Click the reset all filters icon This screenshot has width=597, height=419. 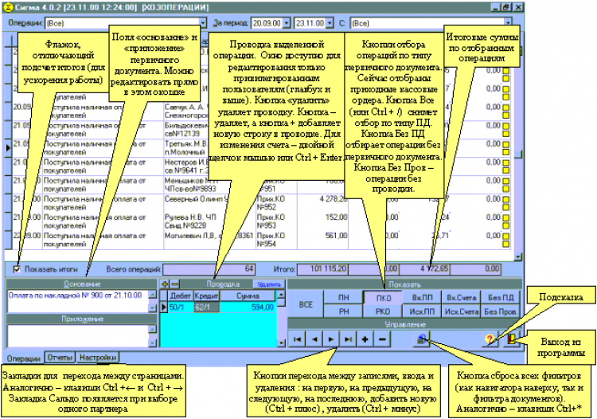tap(421, 339)
